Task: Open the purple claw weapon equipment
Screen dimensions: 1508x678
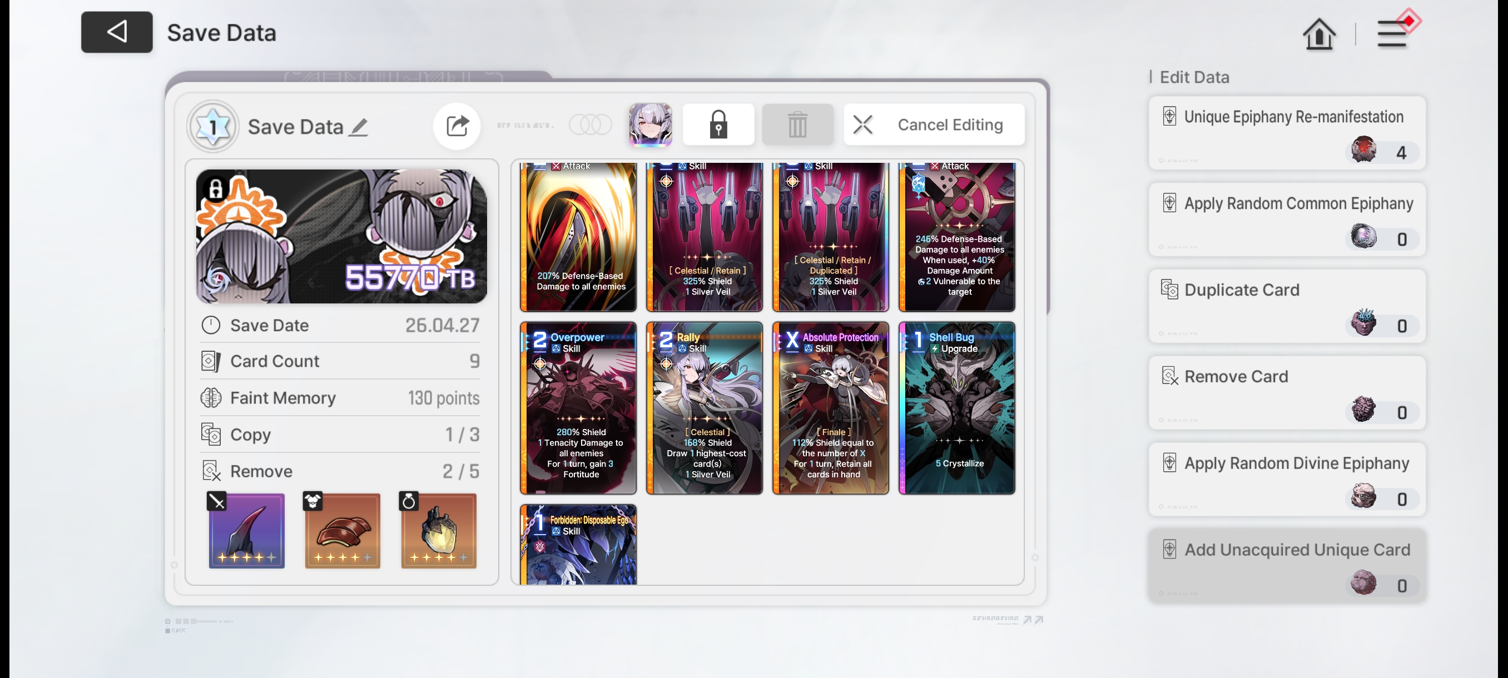Action: (x=246, y=531)
